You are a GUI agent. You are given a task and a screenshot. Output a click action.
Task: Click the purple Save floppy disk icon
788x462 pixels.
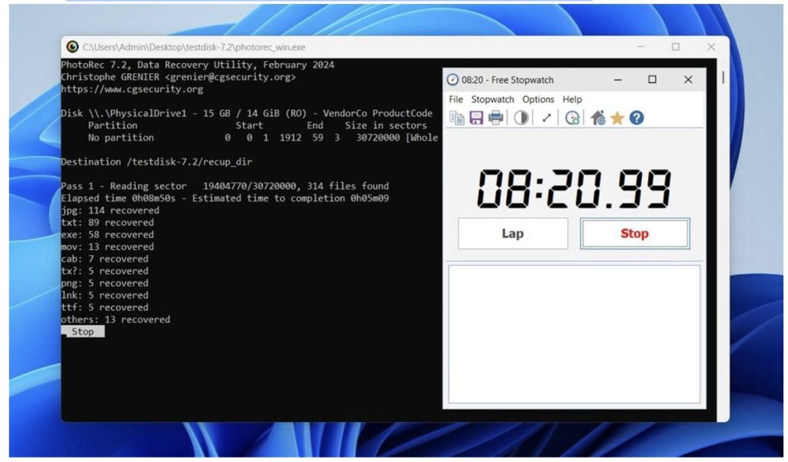tap(476, 118)
